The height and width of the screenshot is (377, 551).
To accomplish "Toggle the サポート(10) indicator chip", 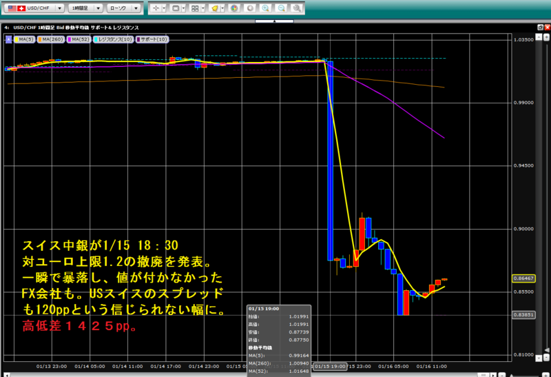I will [152, 39].
